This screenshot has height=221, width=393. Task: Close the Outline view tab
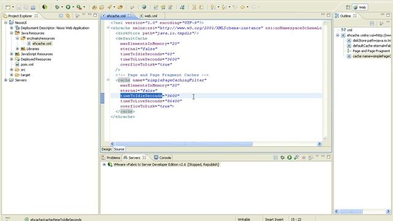(355, 16)
